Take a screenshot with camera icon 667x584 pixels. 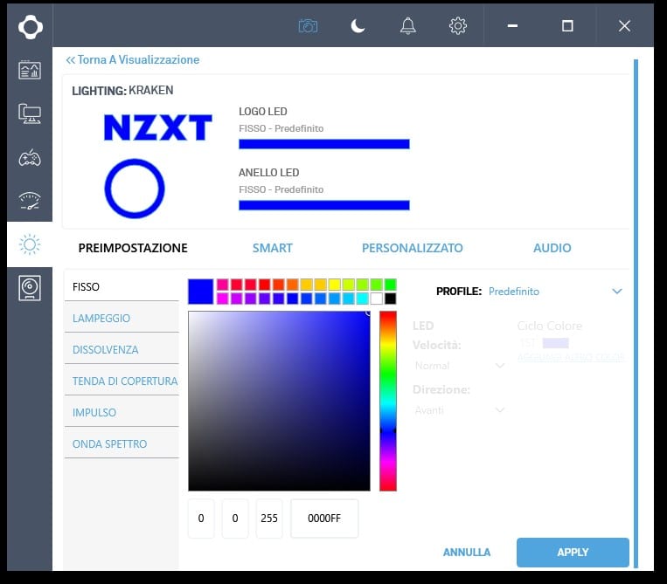[x=308, y=26]
